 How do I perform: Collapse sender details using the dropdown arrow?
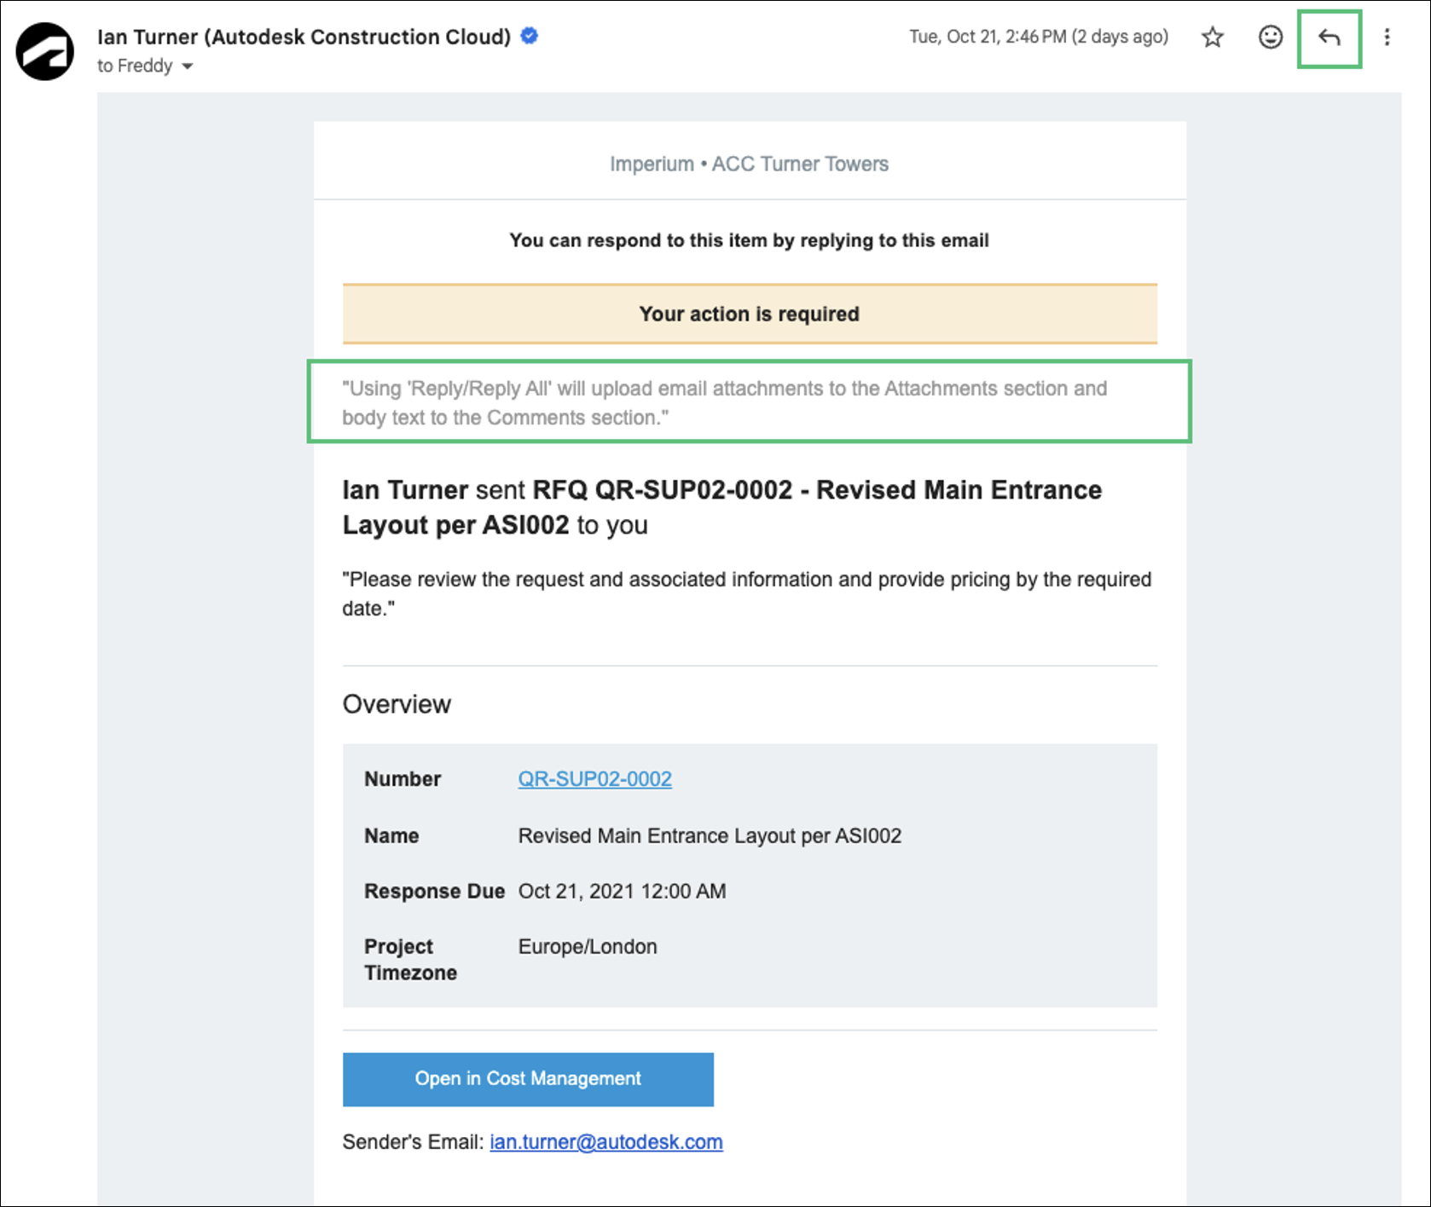pos(187,66)
